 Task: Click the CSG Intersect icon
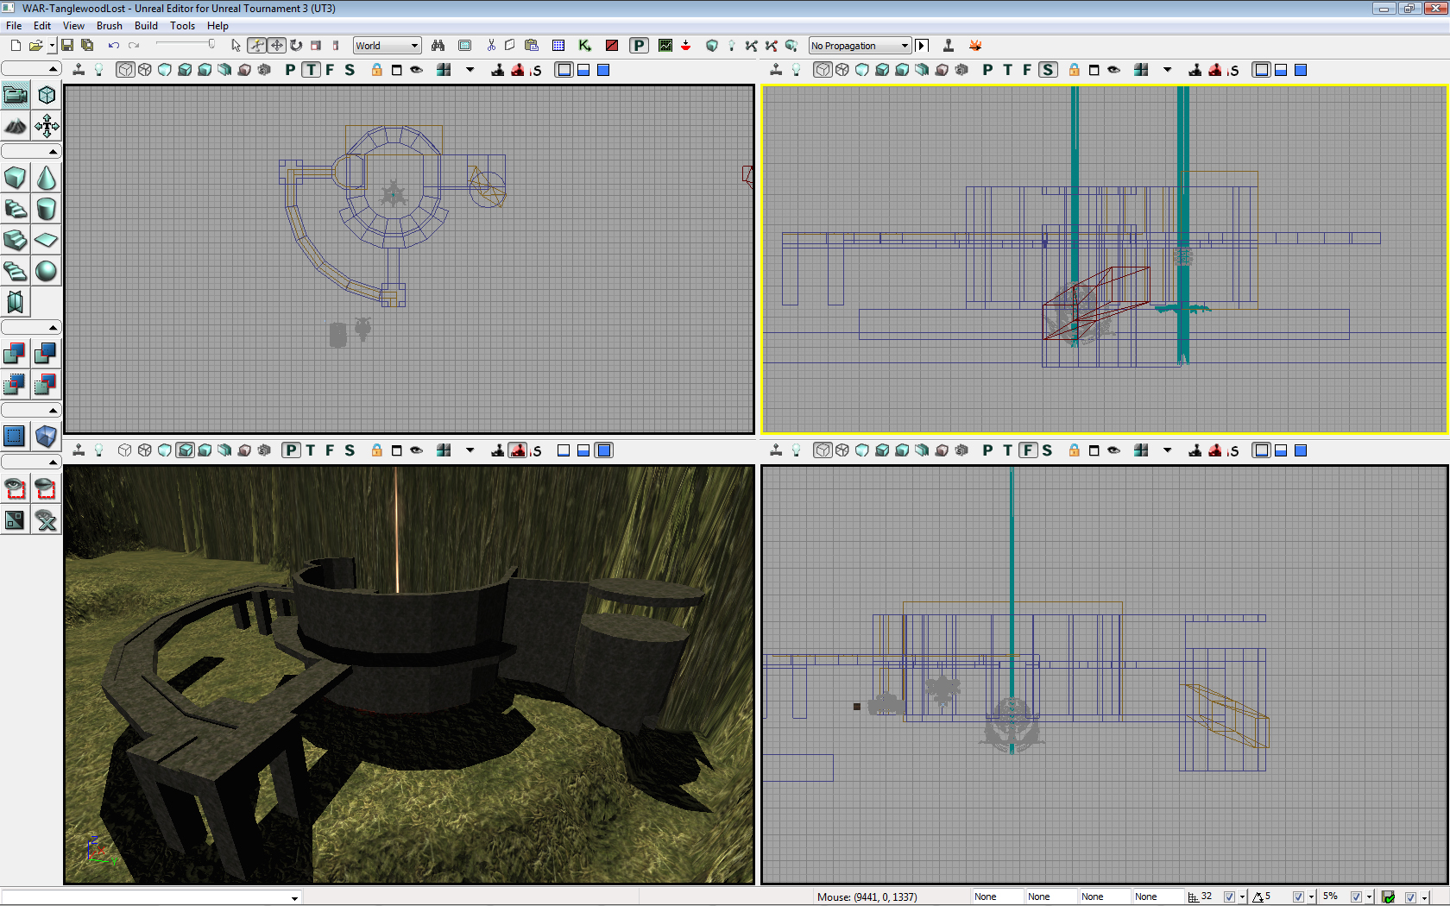[x=16, y=384]
